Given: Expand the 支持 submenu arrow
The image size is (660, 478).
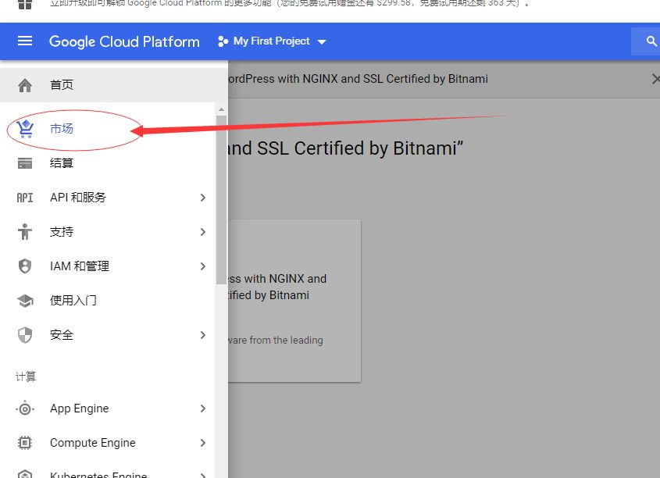Looking at the screenshot, I should click(x=203, y=232).
